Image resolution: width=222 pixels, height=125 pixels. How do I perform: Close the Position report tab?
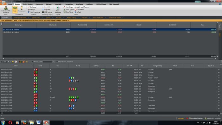click(x=63, y=18)
